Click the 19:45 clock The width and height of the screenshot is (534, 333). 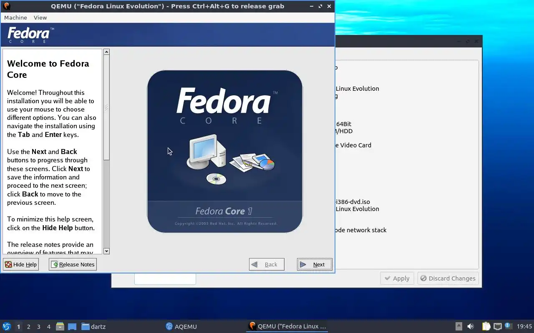click(524, 326)
